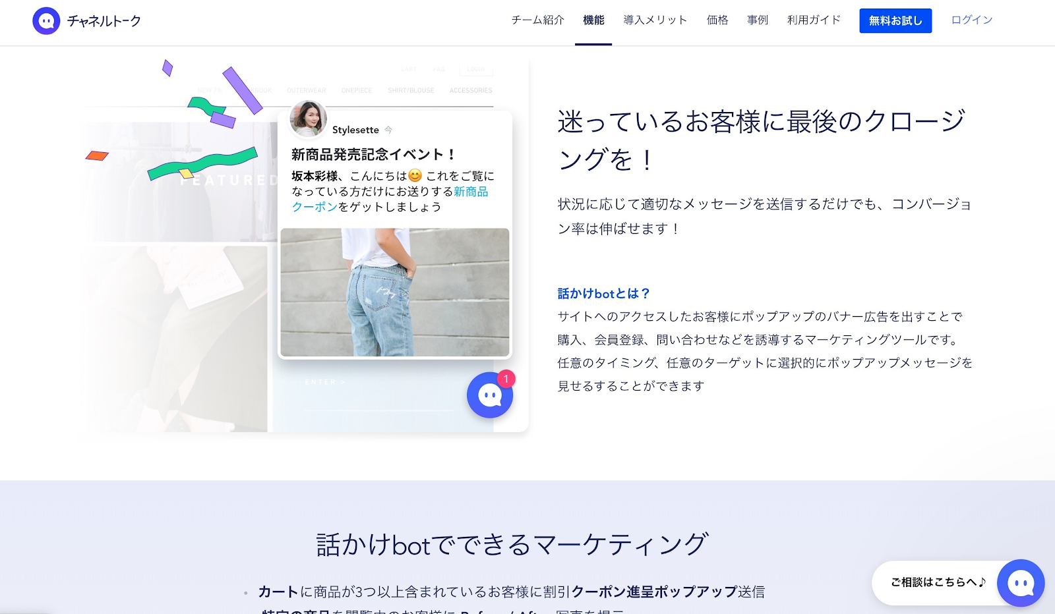The image size is (1055, 614).
Task: Open the 事例 menu item
Action: tap(758, 20)
